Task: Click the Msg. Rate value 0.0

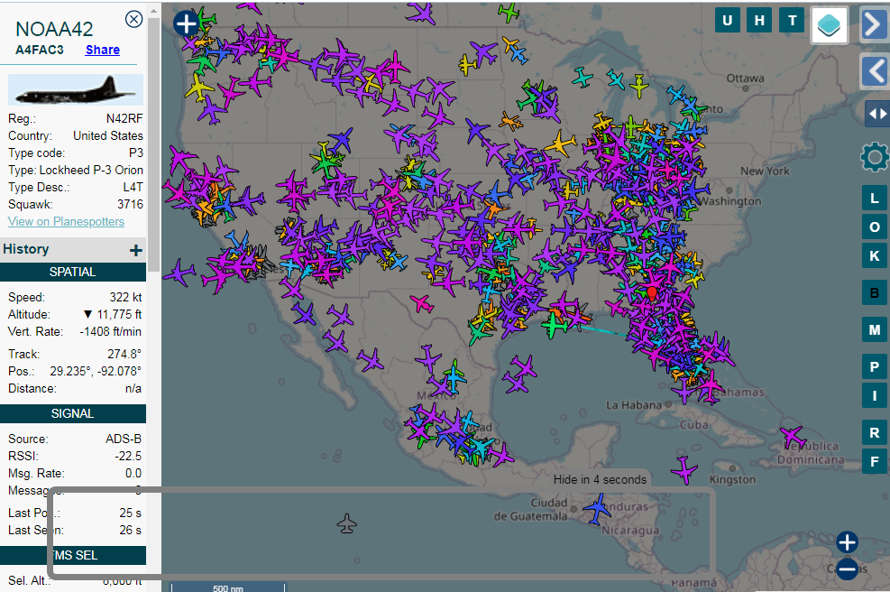Action: (133, 473)
